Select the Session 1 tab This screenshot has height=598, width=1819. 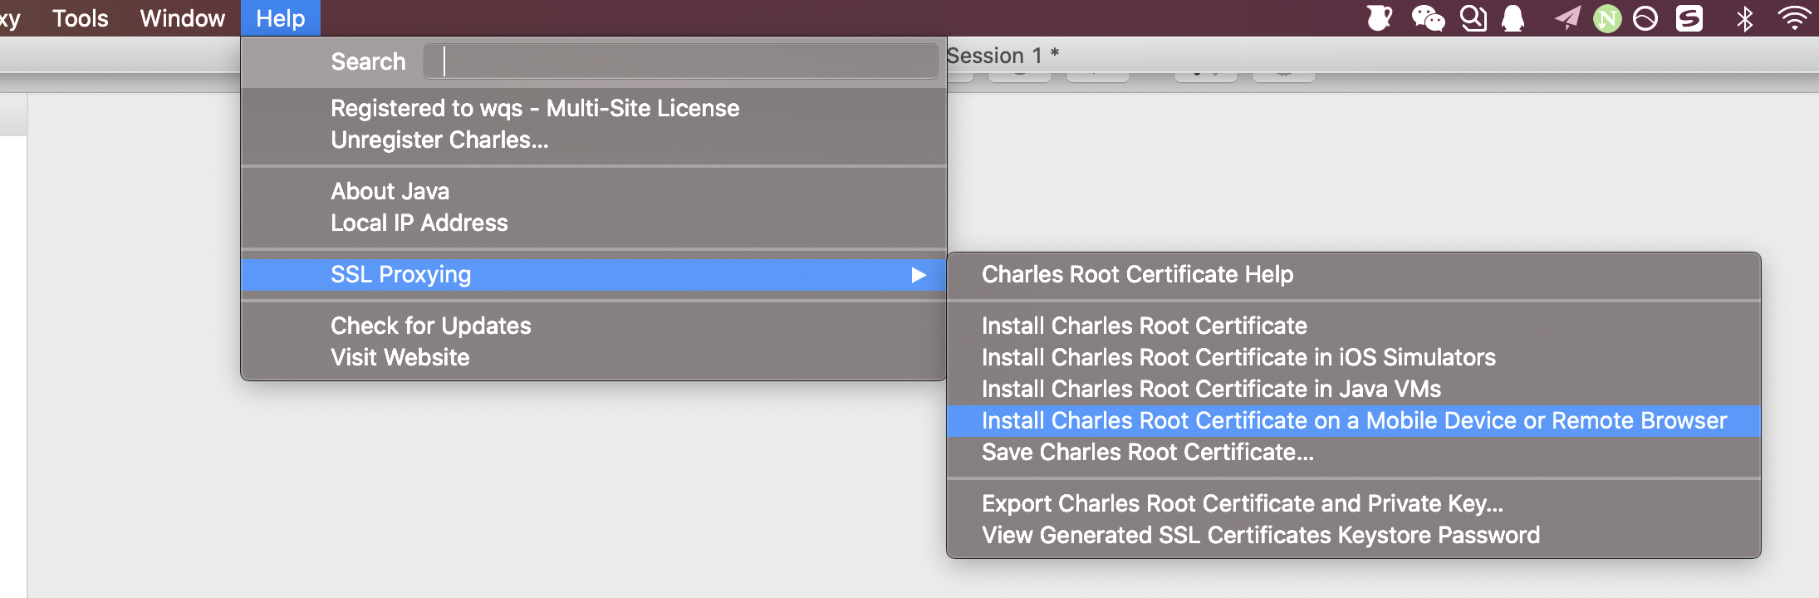click(1003, 56)
